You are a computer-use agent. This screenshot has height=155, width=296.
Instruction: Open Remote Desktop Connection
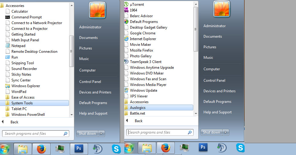click(x=31, y=52)
